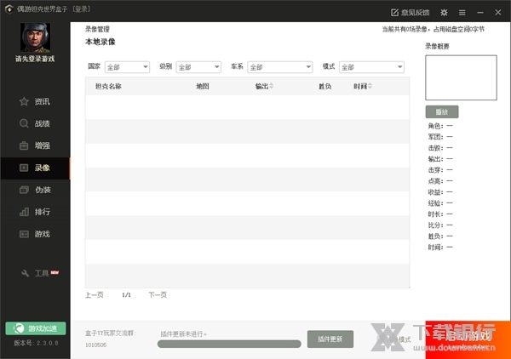The width and height of the screenshot is (511, 359).
Task: Open the settings gear icon
Action: (444, 13)
